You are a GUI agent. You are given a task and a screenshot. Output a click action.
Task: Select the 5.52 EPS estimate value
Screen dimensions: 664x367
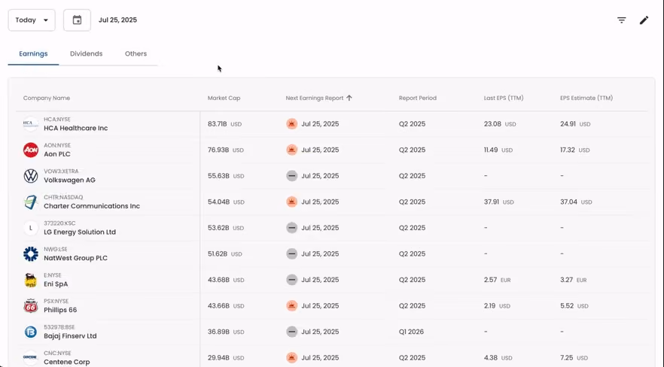[567, 305]
